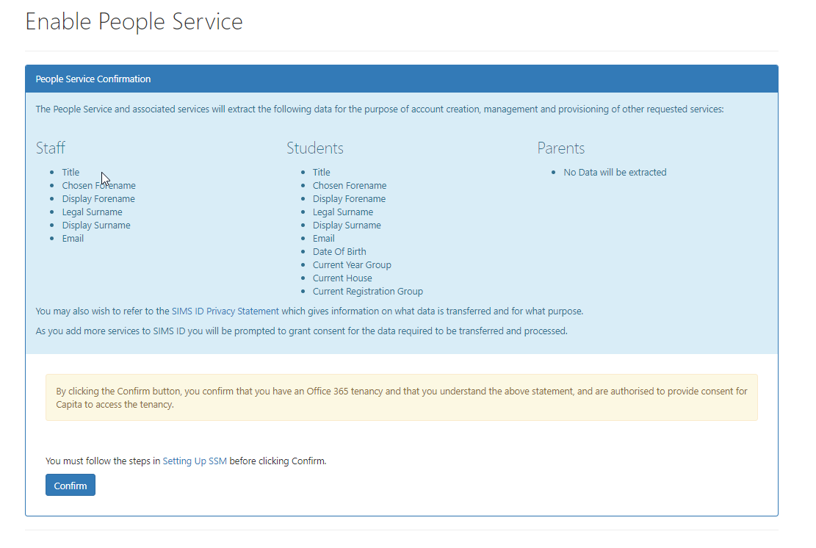Follow the Setting Up SSM link
This screenshot has width=816, height=548.
(195, 461)
